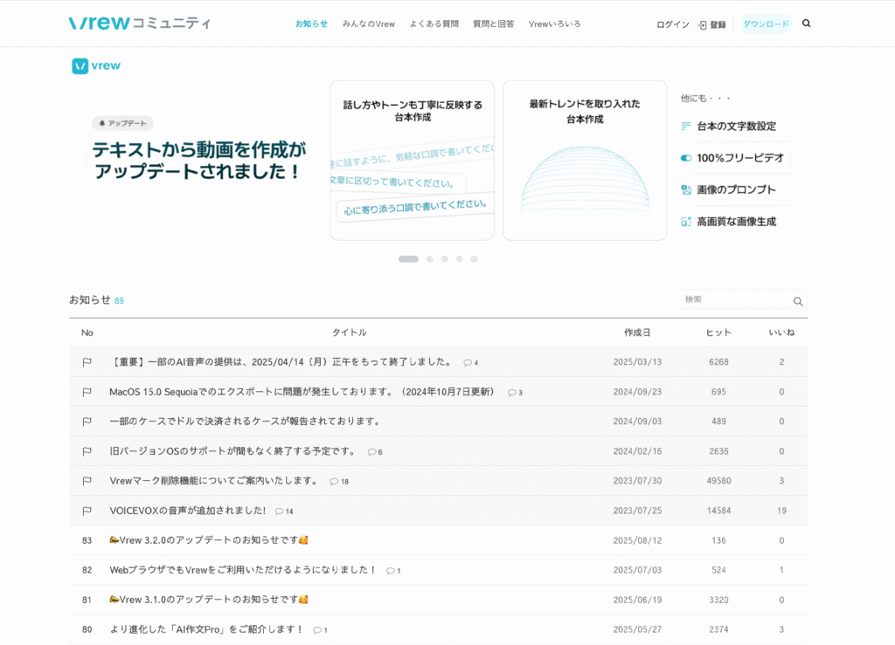Open the Vrewいろいろ navigation menu
The width and height of the screenshot is (895, 645).
[x=554, y=24]
